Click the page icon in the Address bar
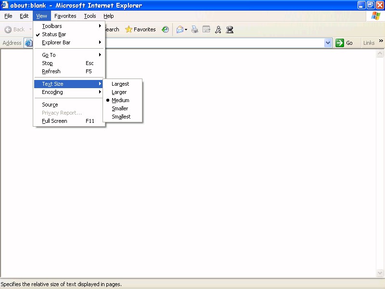Viewport: 385px width, 289px height. (28, 43)
